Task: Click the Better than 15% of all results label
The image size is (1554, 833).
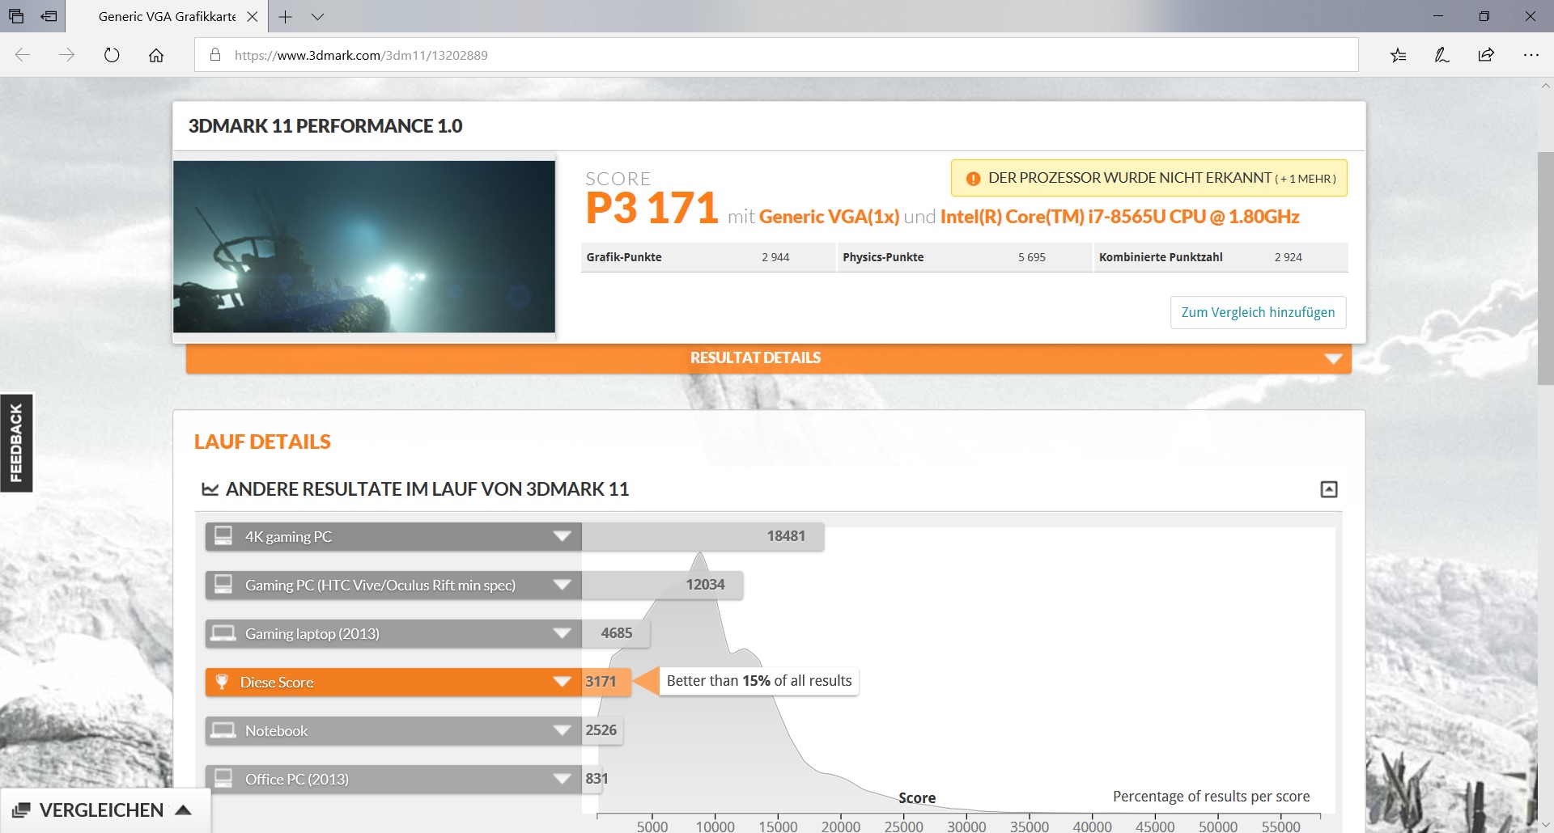Action: pyautogui.click(x=759, y=681)
